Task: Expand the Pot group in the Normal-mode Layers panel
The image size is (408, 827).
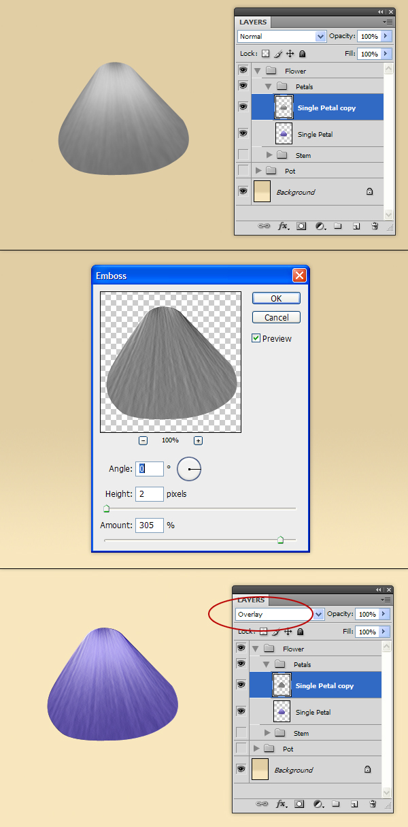Action: click(x=258, y=171)
